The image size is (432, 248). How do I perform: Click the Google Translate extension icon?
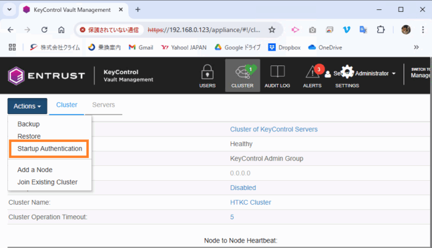363,30
